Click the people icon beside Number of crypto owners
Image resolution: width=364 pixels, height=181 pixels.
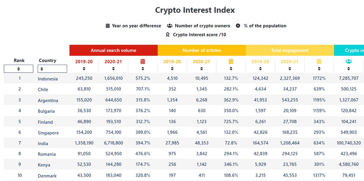click(170, 26)
